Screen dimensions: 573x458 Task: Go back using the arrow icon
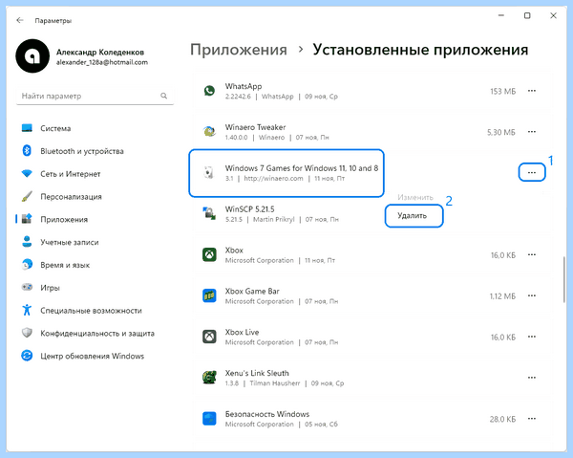[20, 20]
